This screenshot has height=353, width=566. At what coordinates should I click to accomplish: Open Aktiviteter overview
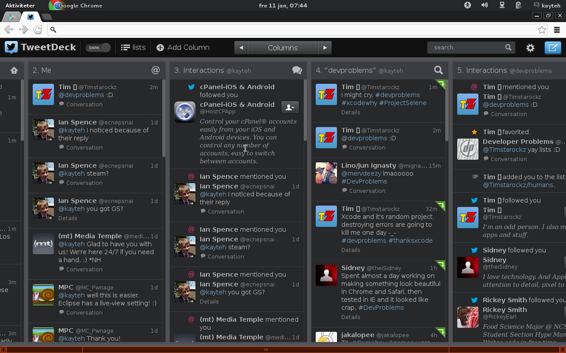pos(20,5)
